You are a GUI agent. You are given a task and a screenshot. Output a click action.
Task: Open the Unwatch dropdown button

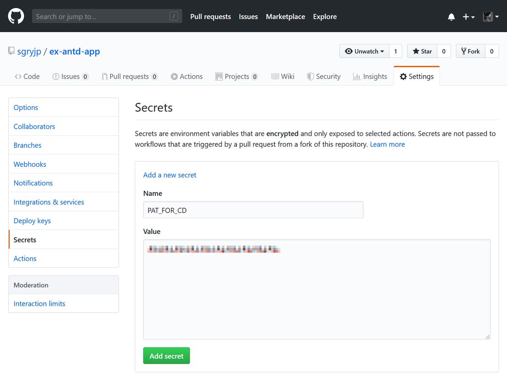click(364, 51)
